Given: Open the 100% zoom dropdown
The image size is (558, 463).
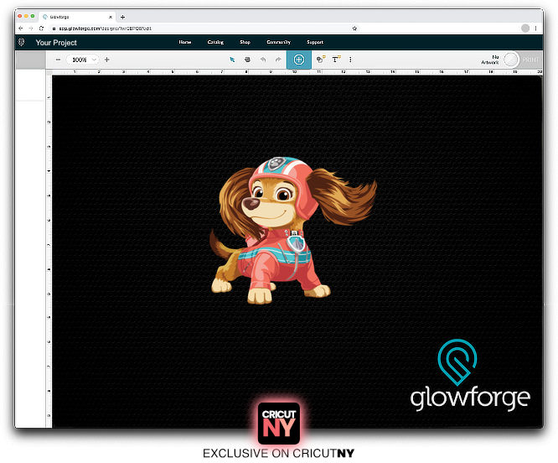Looking at the screenshot, I should 82,60.
